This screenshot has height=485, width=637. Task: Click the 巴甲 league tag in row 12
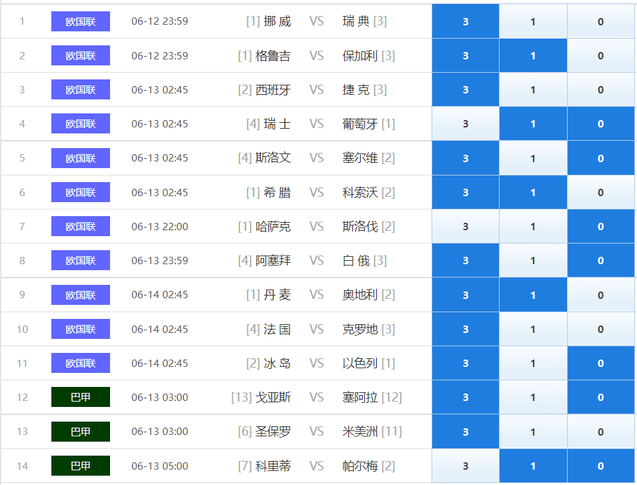pos(81,397)
